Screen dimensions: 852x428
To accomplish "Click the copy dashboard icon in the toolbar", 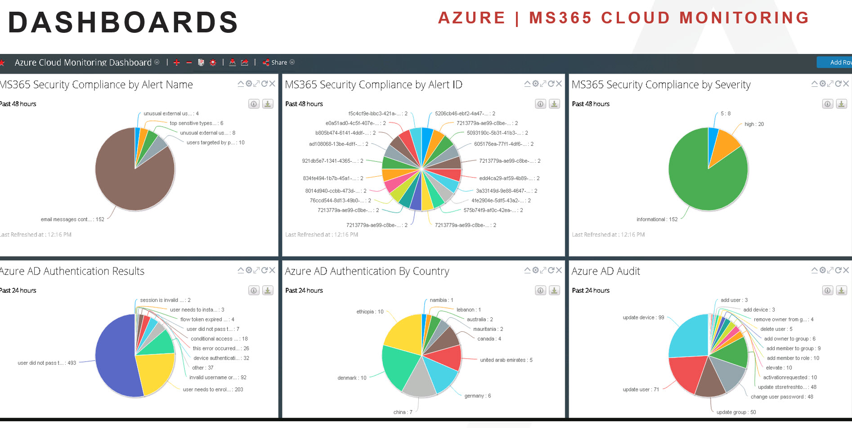I will click(201, 62).
